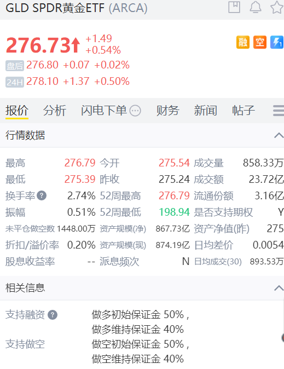
Task: Click the 流通份额 value 3.16亿
Action: click(x=269, y=196)
